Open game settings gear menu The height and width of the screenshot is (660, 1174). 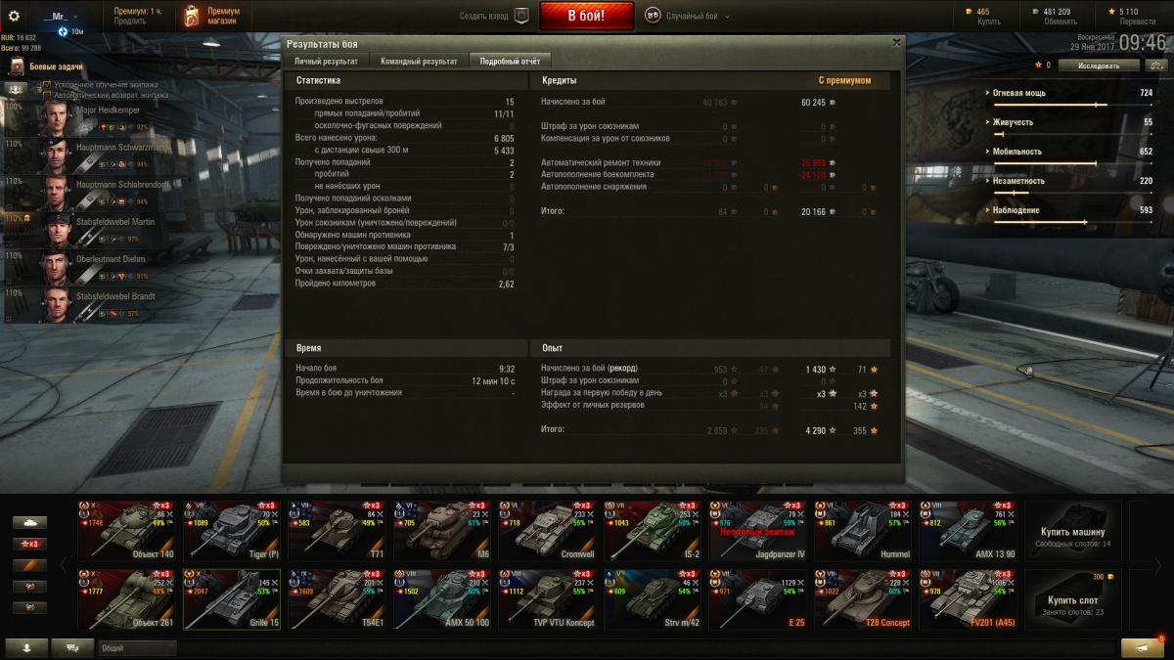(14, 16)
